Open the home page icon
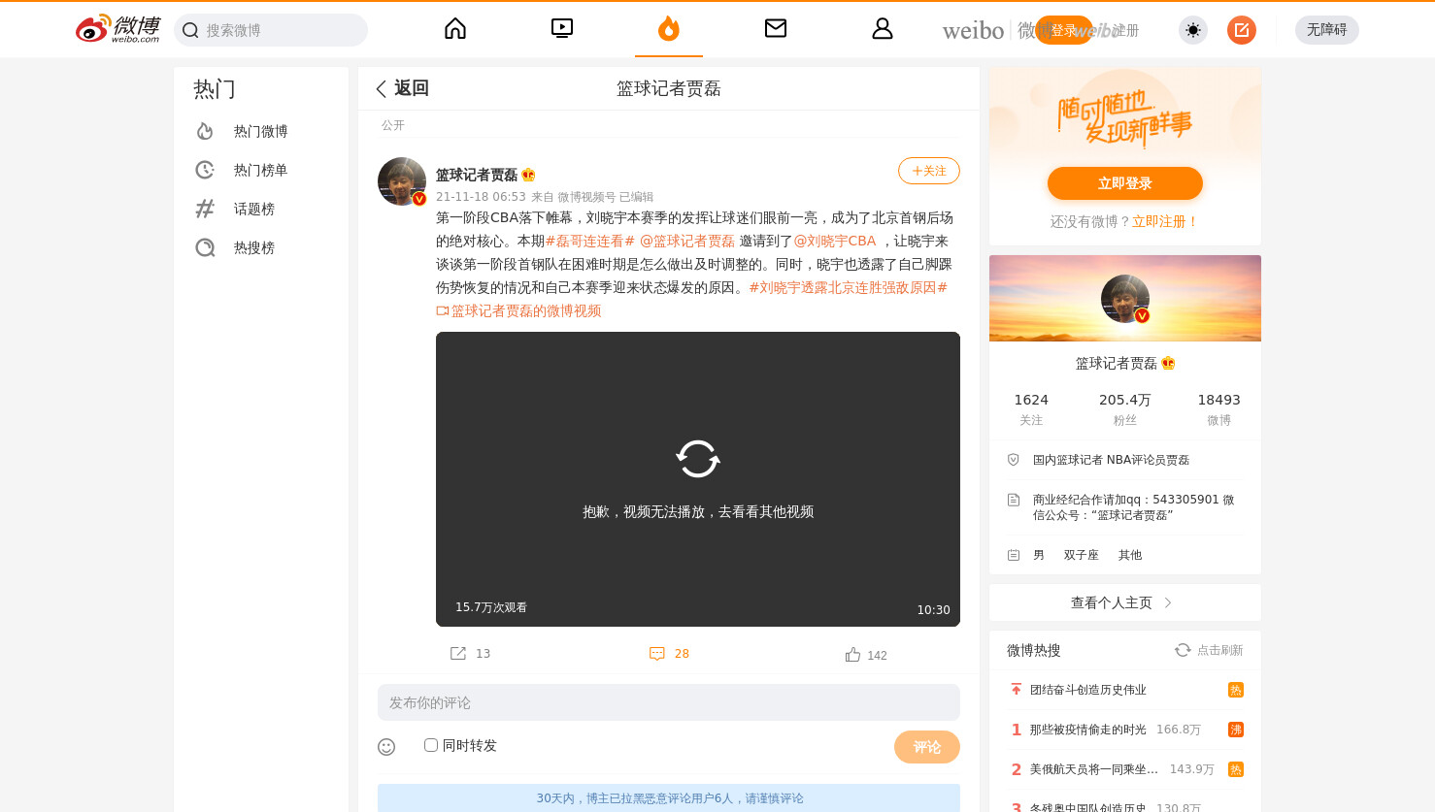1435x812 pixels. click(x=455, y=28)
